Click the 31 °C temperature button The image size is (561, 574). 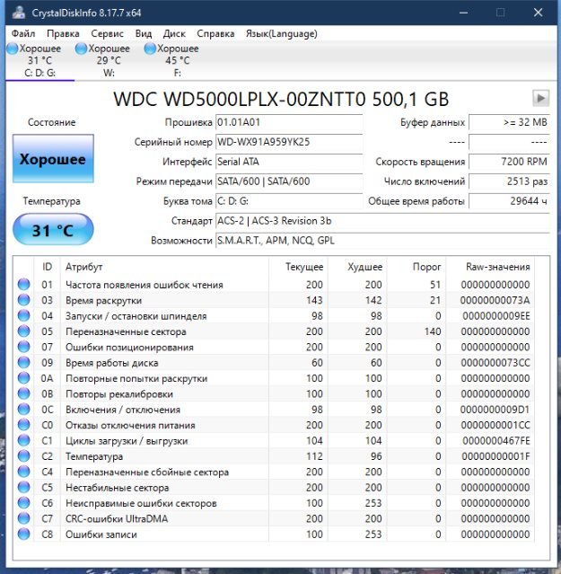pyautogui.click(x=53, y=230)
